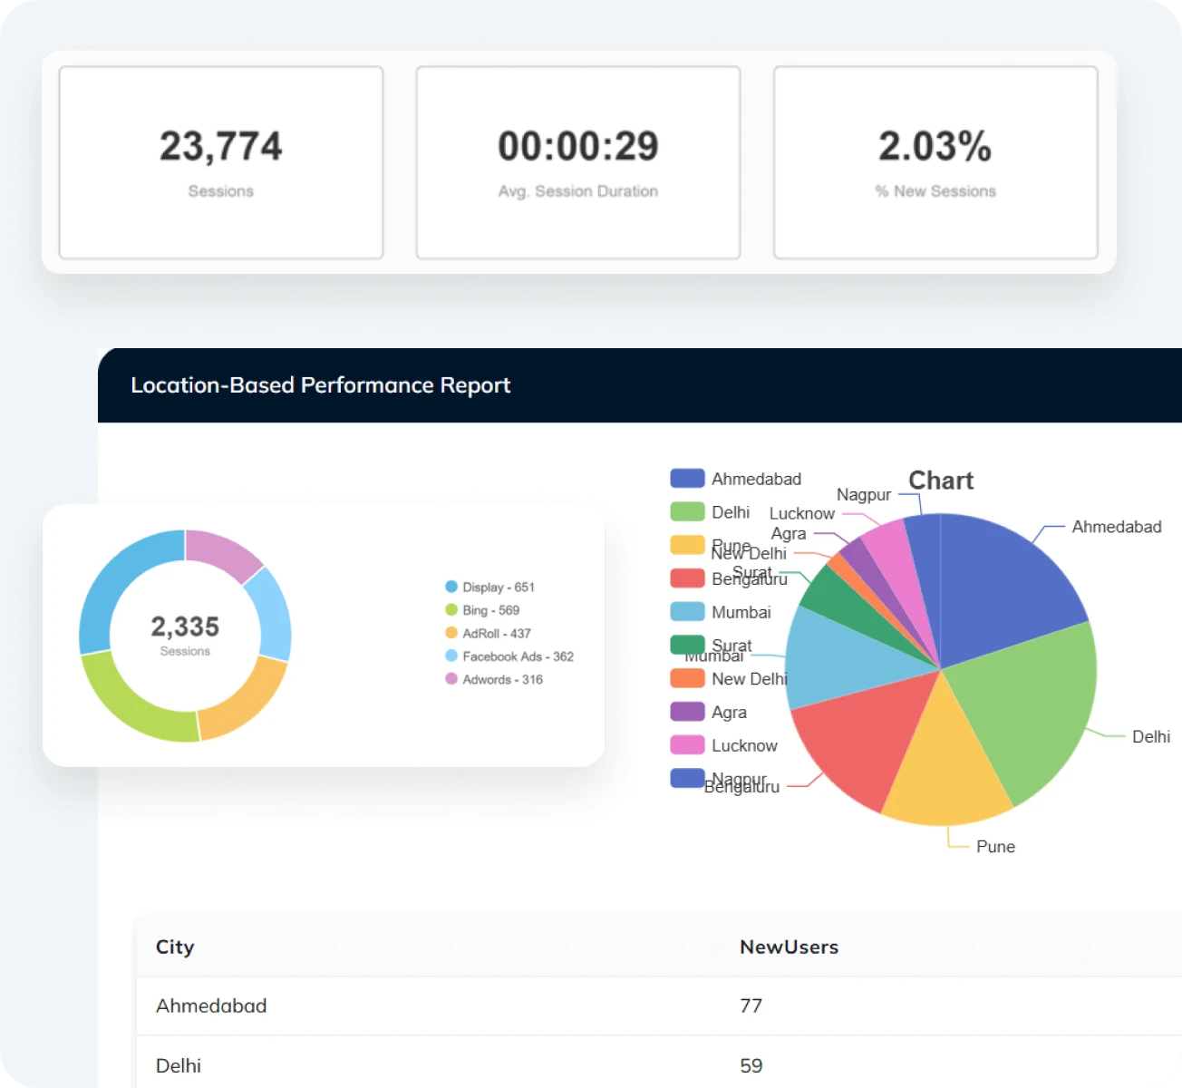The height and width of the screenshot is (1088, 1182).
Task: Click the Lucknow callout label above the pie
Action: (802, 513)
